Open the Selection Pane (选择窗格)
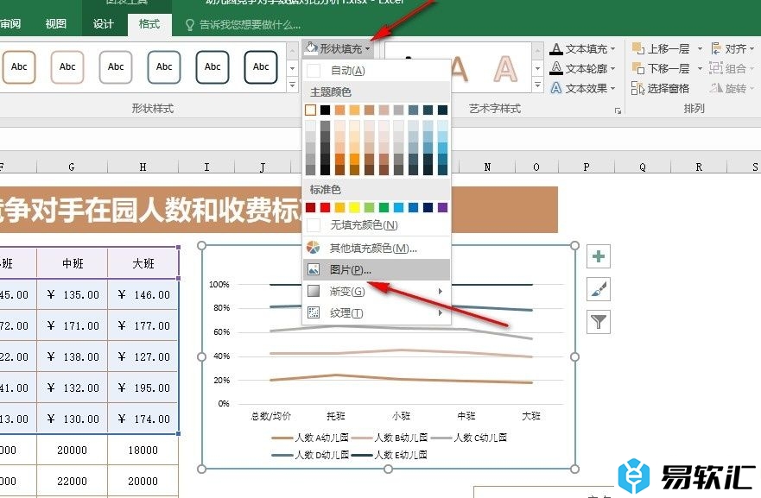Viewport: 761px width, 498px height. click(660, 88)
